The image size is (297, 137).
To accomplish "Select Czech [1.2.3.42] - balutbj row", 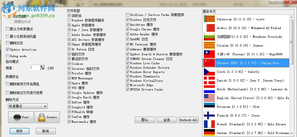I will click(246, 72).
